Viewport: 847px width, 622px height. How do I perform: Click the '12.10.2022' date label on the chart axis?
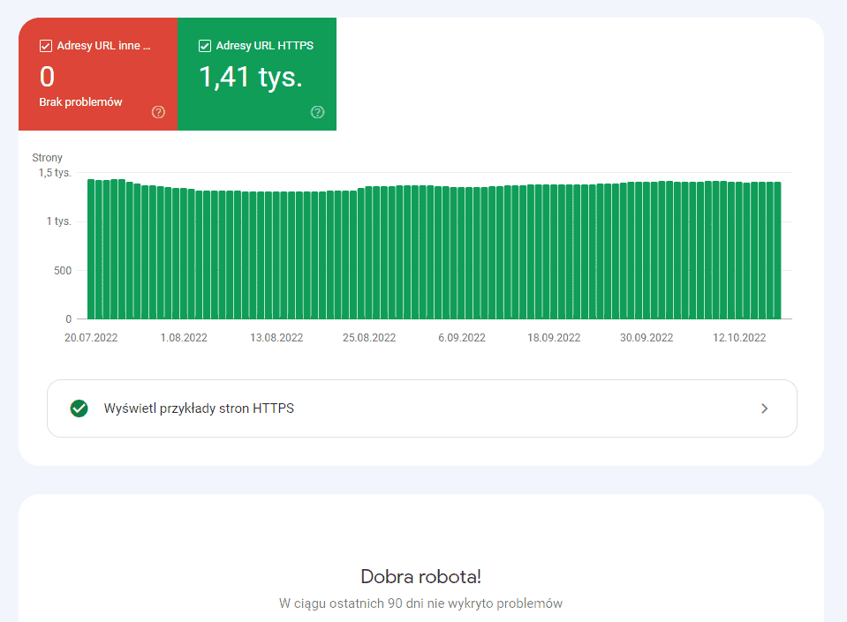[x=738, y=337]
